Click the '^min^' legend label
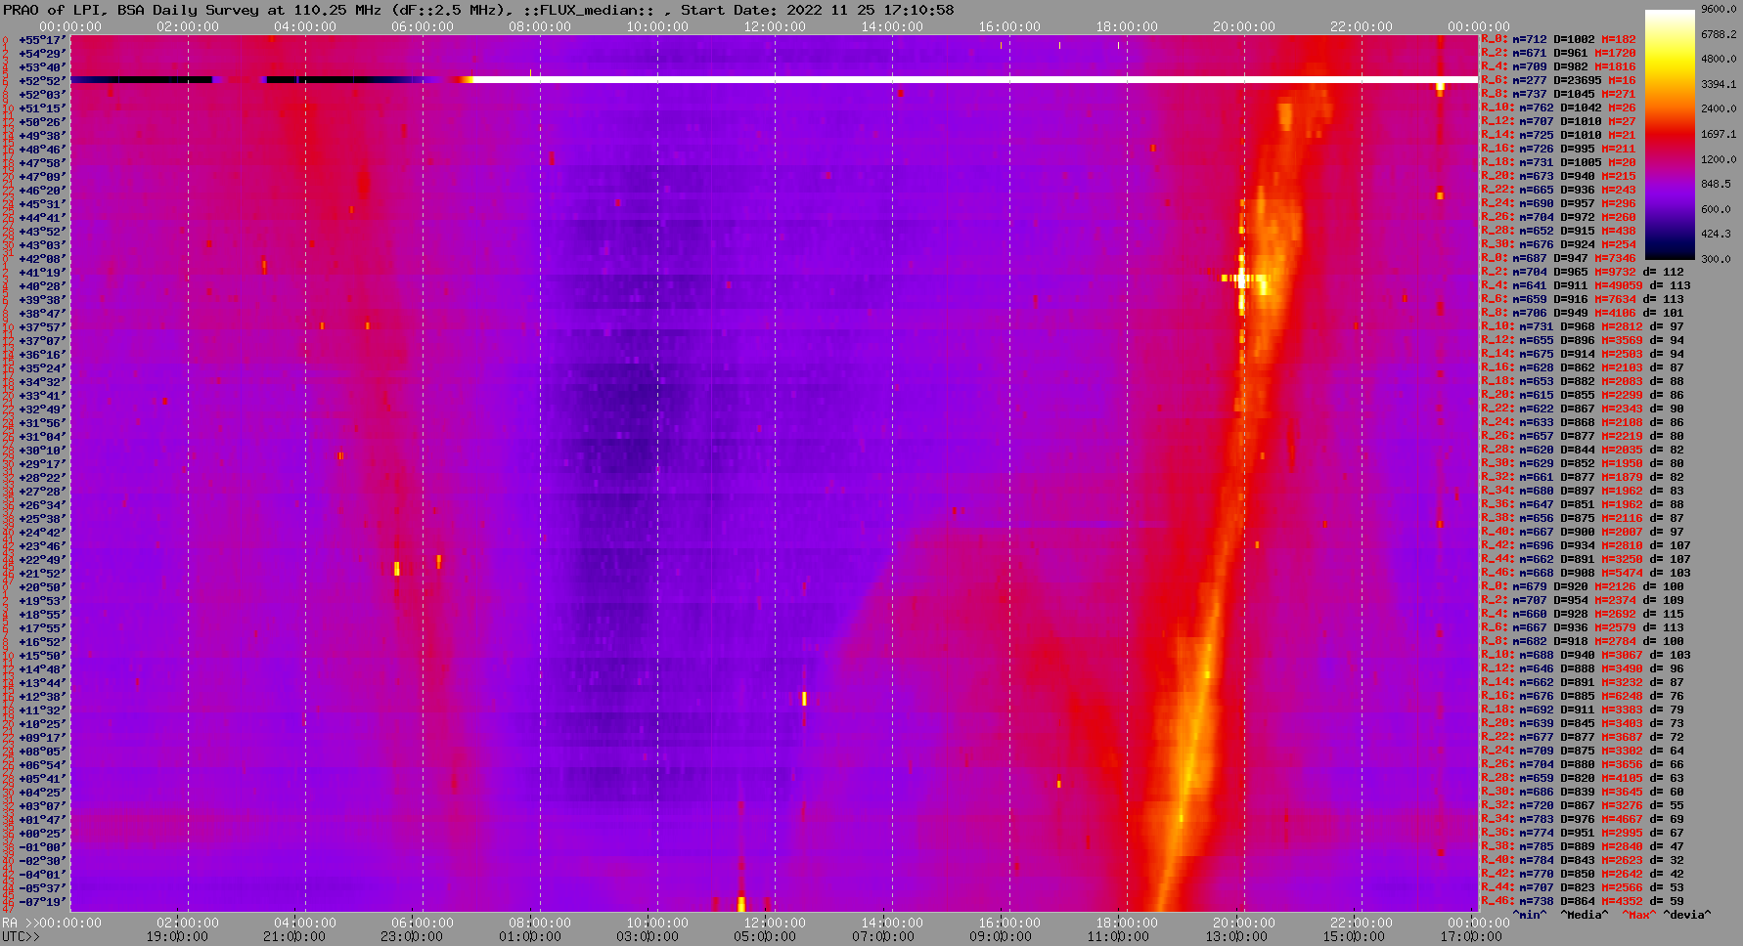 (x=1530, y=915)
